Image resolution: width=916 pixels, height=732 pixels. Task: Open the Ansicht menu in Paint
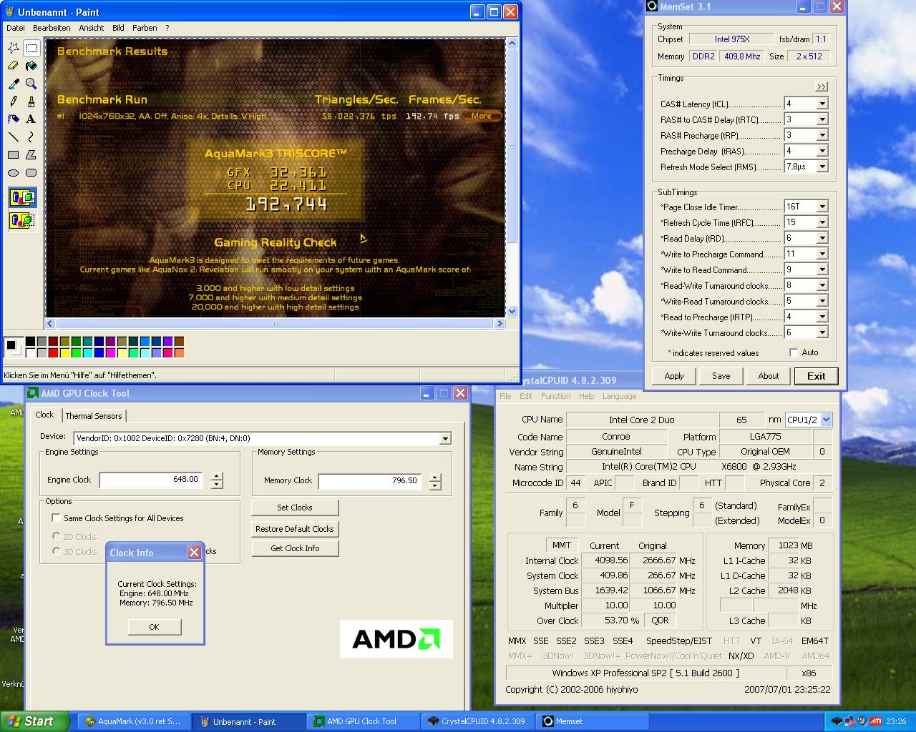click(92, 28)
